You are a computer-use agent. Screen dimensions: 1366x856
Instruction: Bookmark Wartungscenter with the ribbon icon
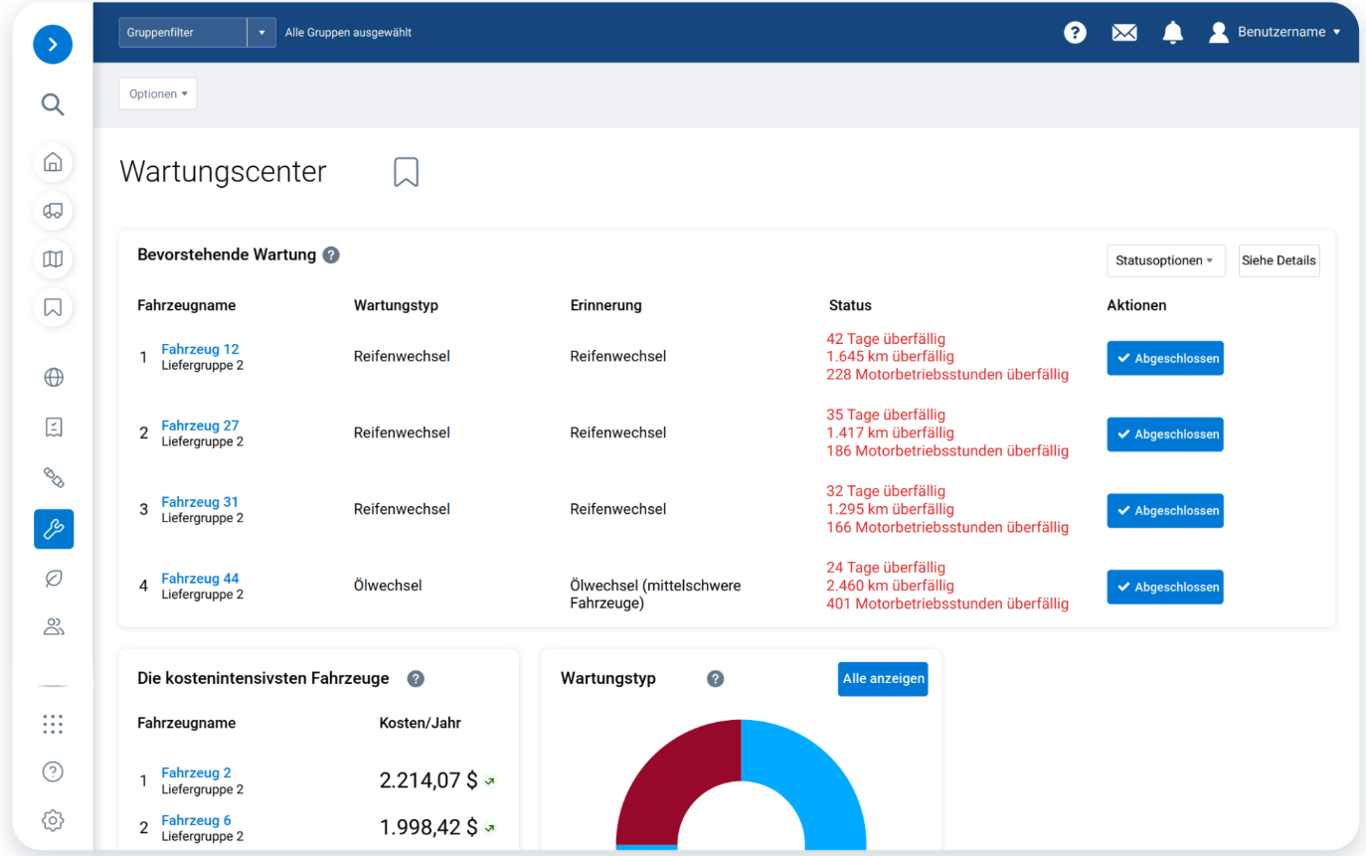click(406, 171)
